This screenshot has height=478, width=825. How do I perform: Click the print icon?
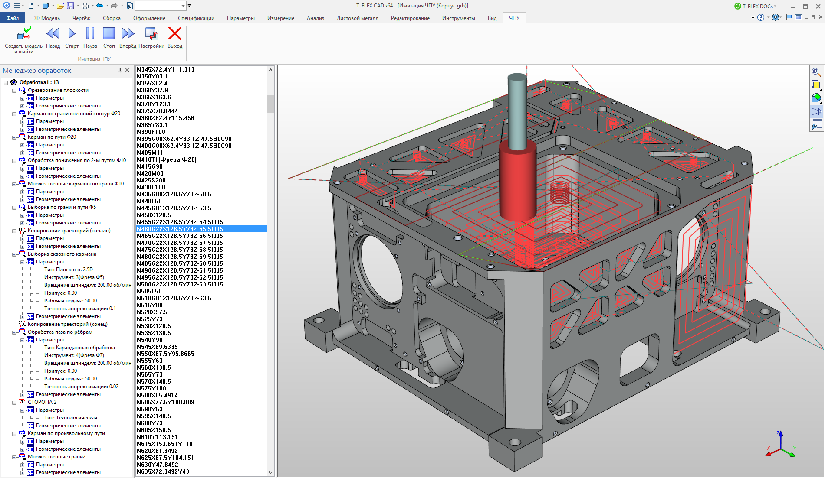click(85, 6)
